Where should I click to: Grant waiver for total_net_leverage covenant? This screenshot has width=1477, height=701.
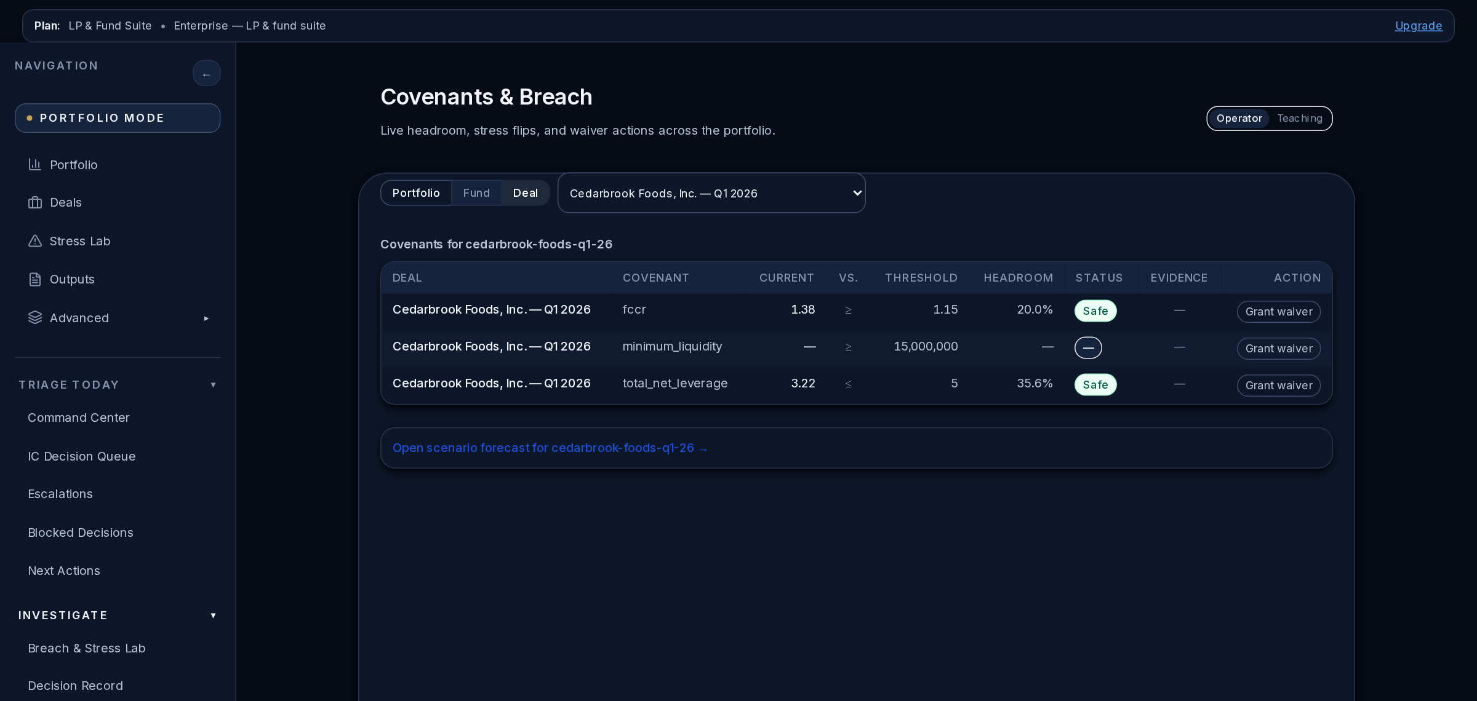1279,386
